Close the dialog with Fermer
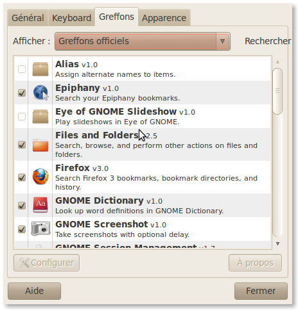This screenshot has height=310, width=298. point(261,291)
